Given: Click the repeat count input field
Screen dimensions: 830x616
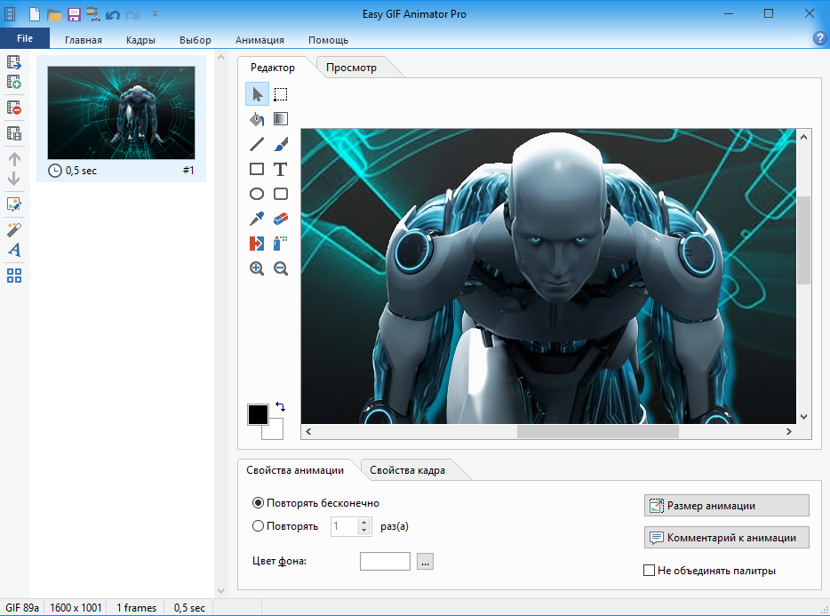Looking at the screenshot, I should (345, 526).
